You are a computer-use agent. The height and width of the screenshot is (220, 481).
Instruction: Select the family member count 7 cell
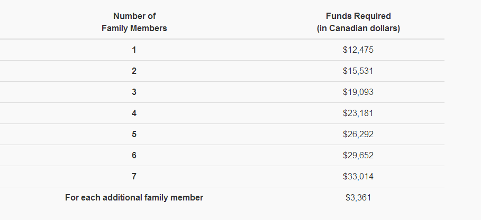click(x=134, y=177)
